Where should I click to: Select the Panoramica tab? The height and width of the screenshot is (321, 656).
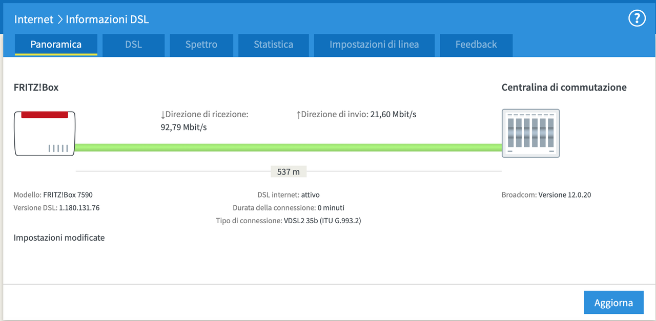(x=56, y=45)
